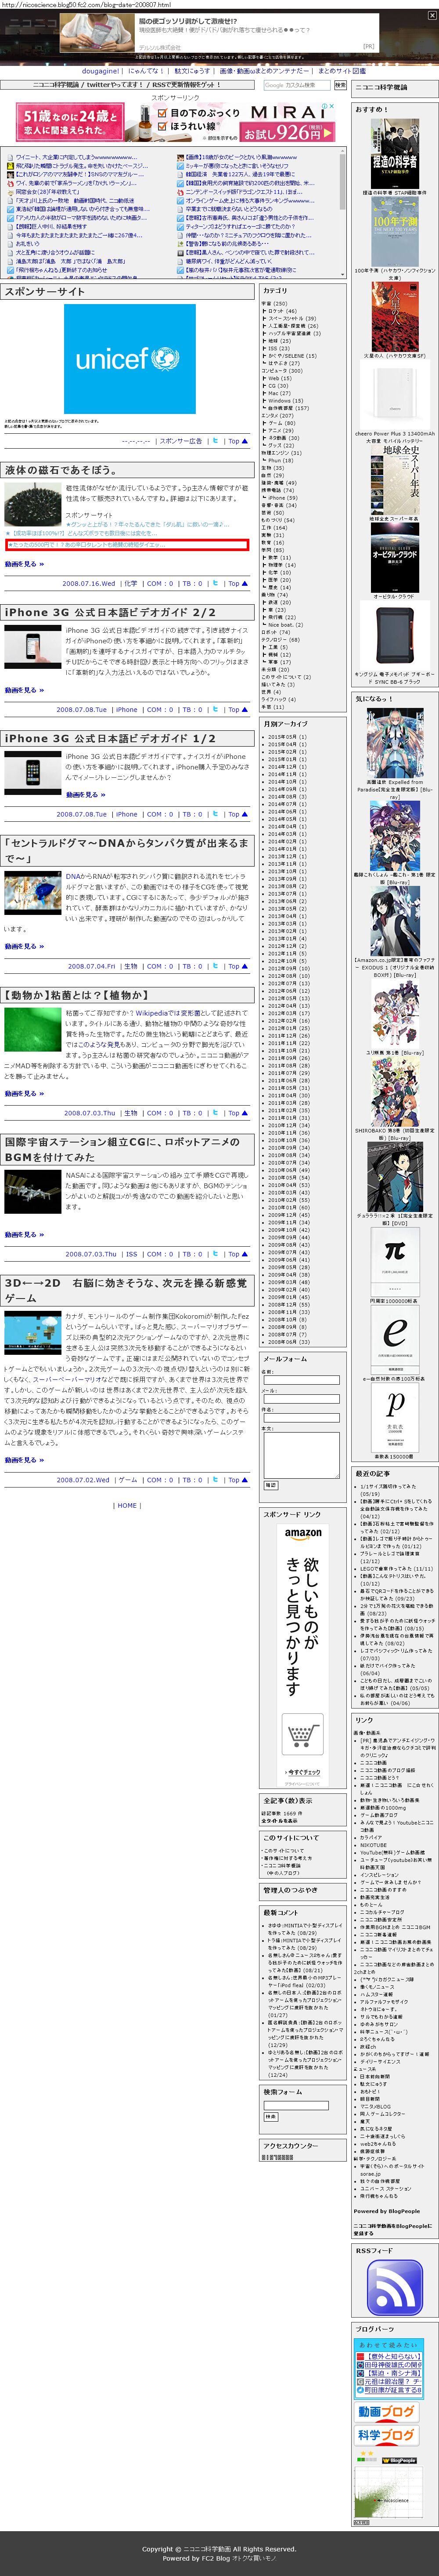Image resolution: width=439 pixels, height=2576 pixels.
Task: Click Twitter icon under セントラルドグマ post
Action: pyautogui.click(x=215, y=966)
